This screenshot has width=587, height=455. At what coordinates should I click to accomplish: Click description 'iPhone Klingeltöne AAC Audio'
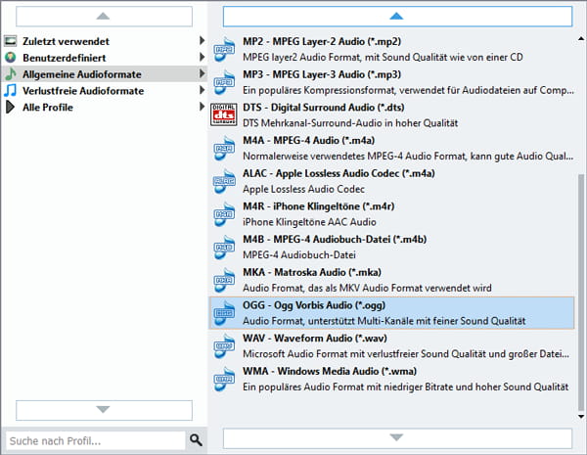(x=309, y=222)
